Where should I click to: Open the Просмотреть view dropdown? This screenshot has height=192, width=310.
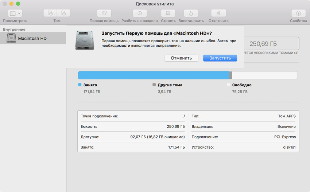[x=15, y=13]
